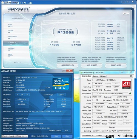
Task: Click the Intel Core i7 logo badge
Action: (61, 84)
